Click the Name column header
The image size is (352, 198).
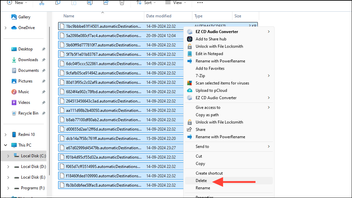[x=69, y=16]
